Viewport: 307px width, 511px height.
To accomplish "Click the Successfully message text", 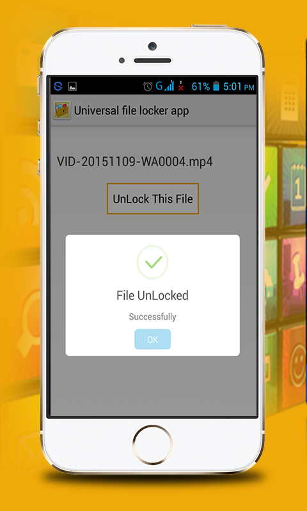I will pyautogui.click(x=152, y=317).
